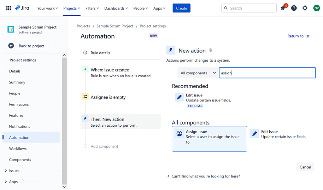Click the yellow Assignee is empty condition icon
The image size is (323, 190).
85,97
